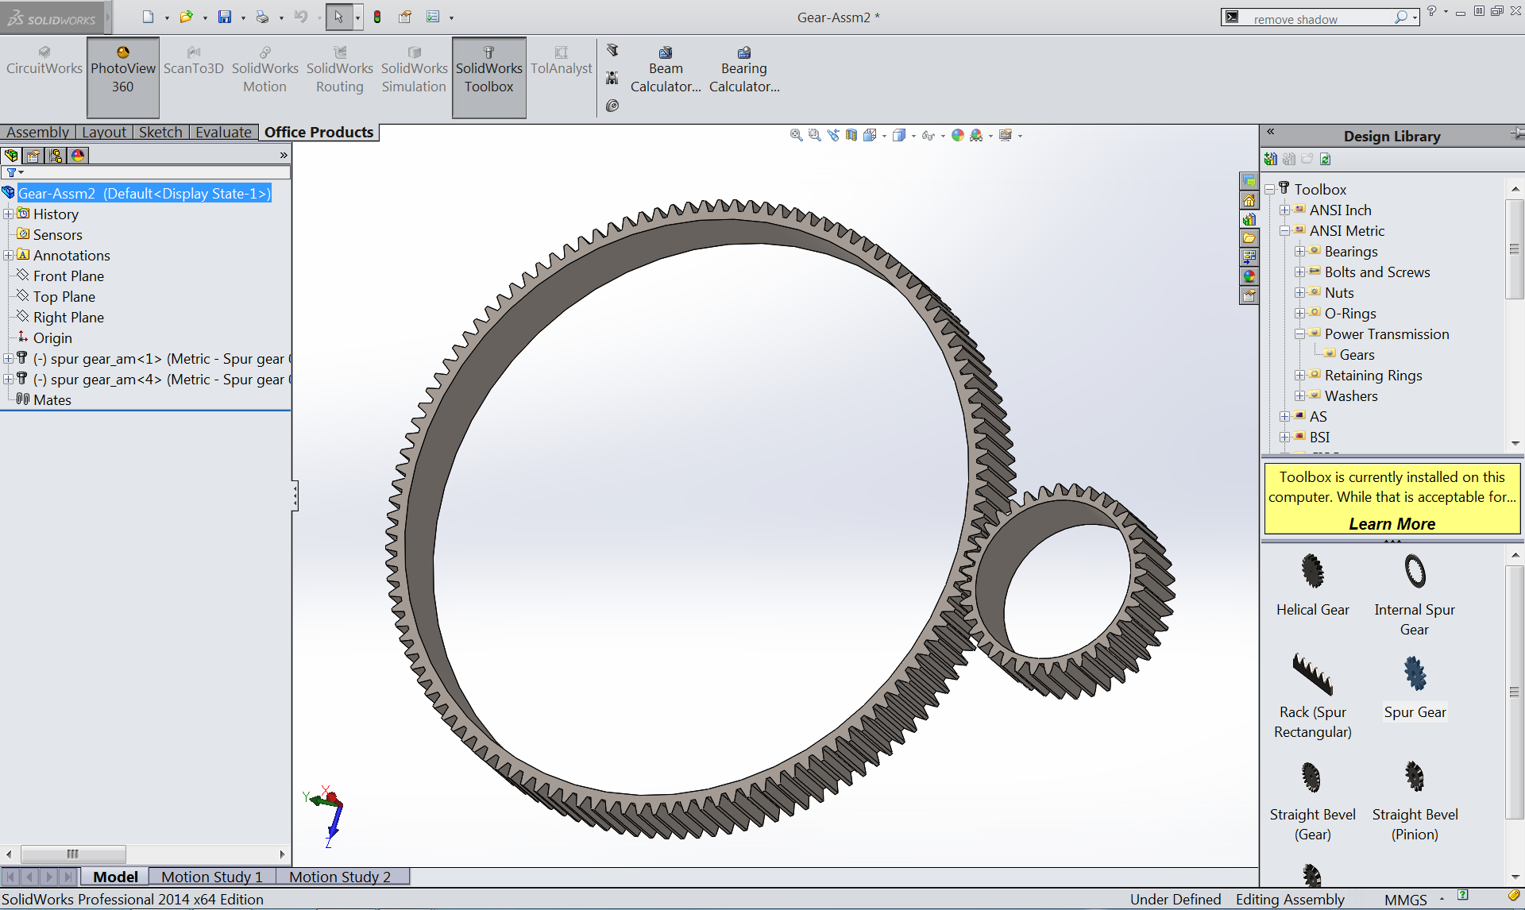
Task: Open the Save document icon
Action: point(225,16)
